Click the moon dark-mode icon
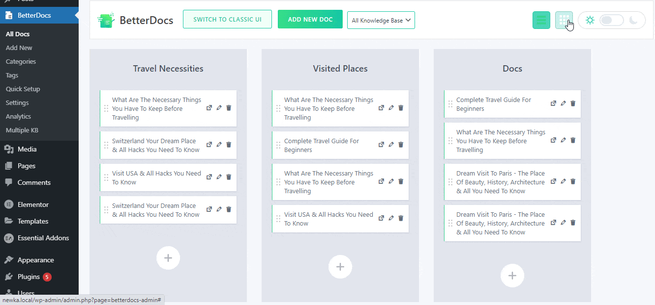 [x=634, y=20]
